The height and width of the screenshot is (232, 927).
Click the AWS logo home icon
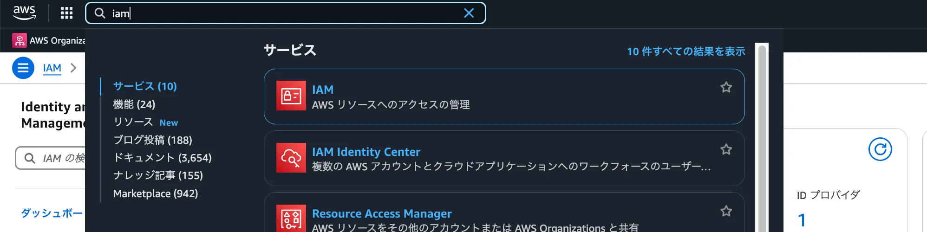tap(24, 13)
